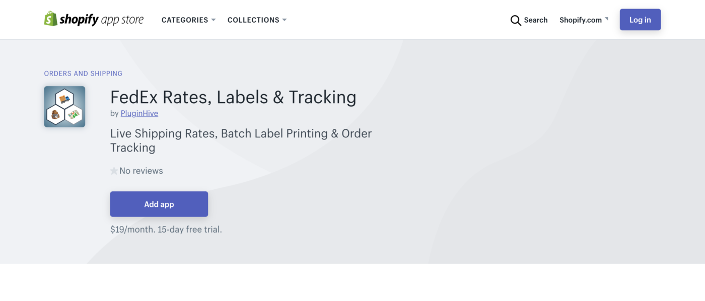Click the app title 'FedEx Rates, Labels & Tracking'
The width and height of the screenshot is (705, 301).
(x=233, y=97)
